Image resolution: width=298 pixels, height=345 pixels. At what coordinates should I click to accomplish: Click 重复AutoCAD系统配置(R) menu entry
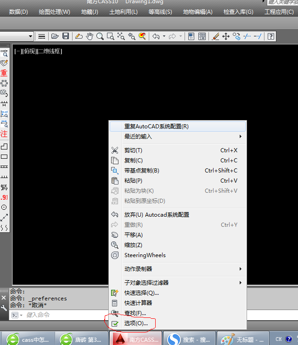pos(156,126)
